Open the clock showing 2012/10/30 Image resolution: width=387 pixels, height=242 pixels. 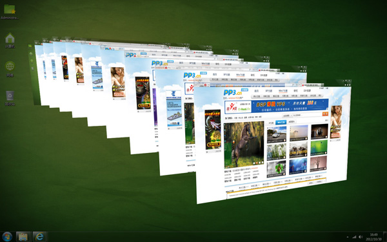point(373,237)
